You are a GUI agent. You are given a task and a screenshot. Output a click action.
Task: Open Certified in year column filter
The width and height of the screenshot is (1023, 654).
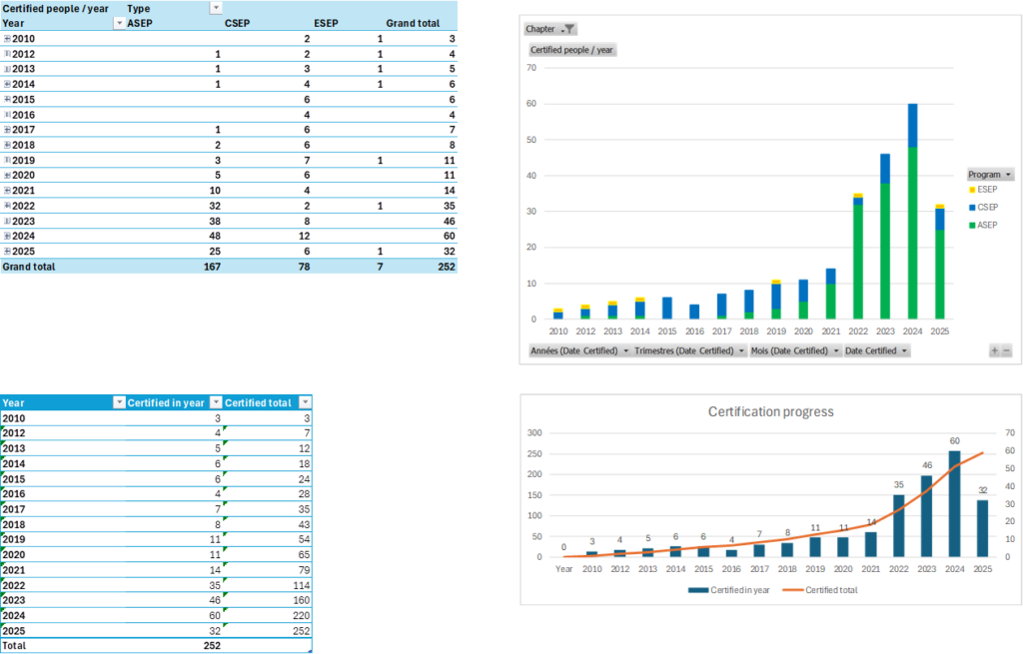[x=215, y=402]
